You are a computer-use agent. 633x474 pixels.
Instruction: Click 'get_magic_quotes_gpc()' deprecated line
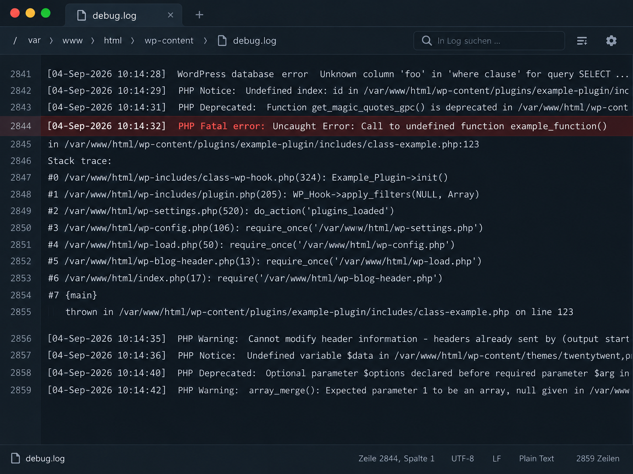click(337, 107)
